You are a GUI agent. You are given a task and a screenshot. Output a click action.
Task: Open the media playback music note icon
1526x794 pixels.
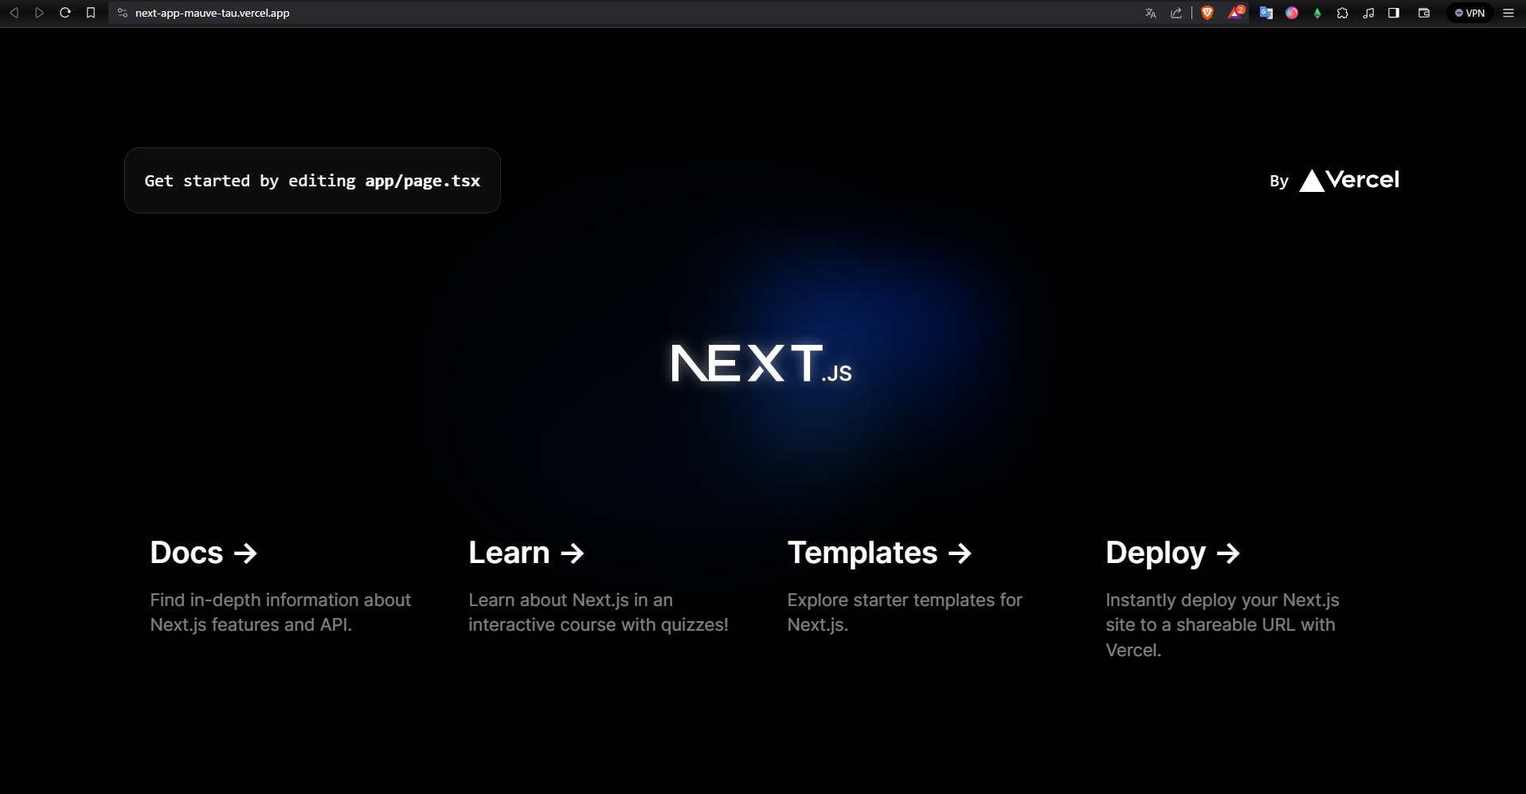tap(1368, 13)
